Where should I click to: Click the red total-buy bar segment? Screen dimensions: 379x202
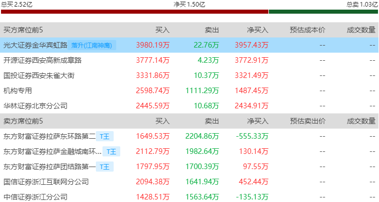click(134, 12)
